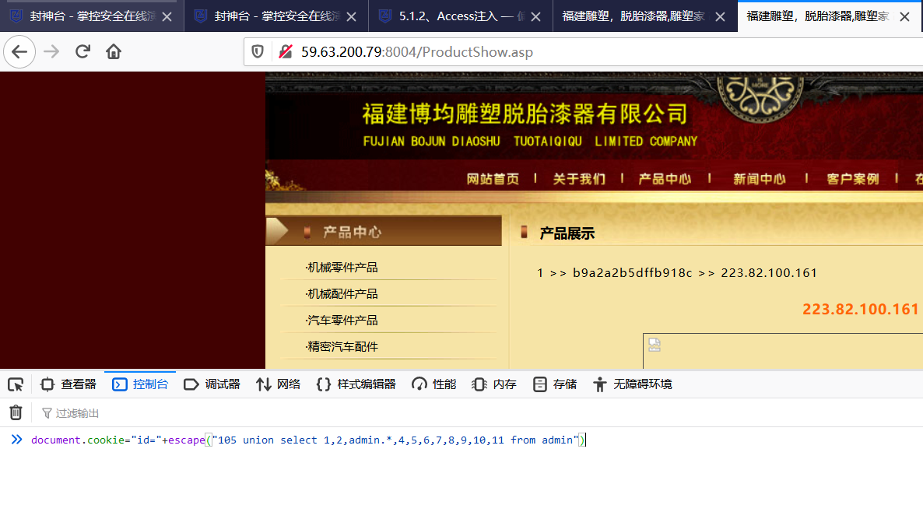This screenshot has width=923, height=526.
Task: Open 产品中心 in the site navigation
Action: pos(665,179)
